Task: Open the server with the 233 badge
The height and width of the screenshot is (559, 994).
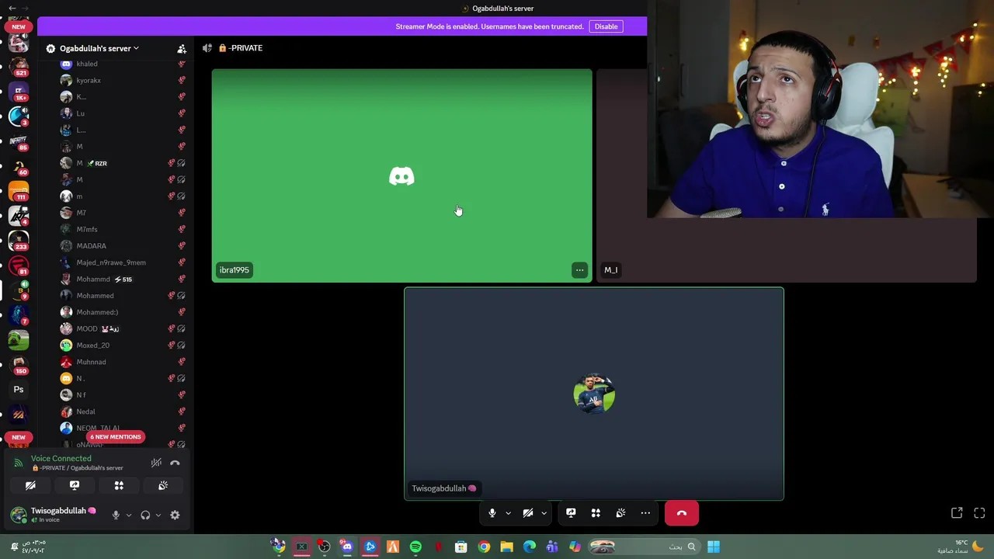Action: point(19,241)
